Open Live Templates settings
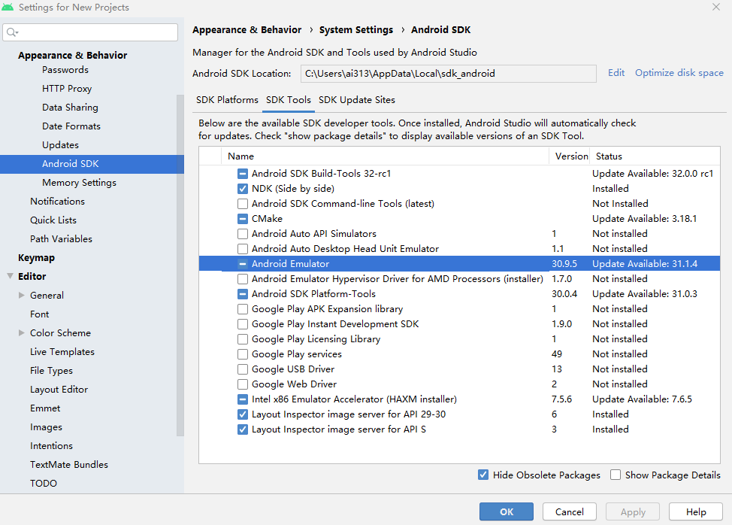The width and height of the screenshot is (732, 525). [x=62, y=352]
